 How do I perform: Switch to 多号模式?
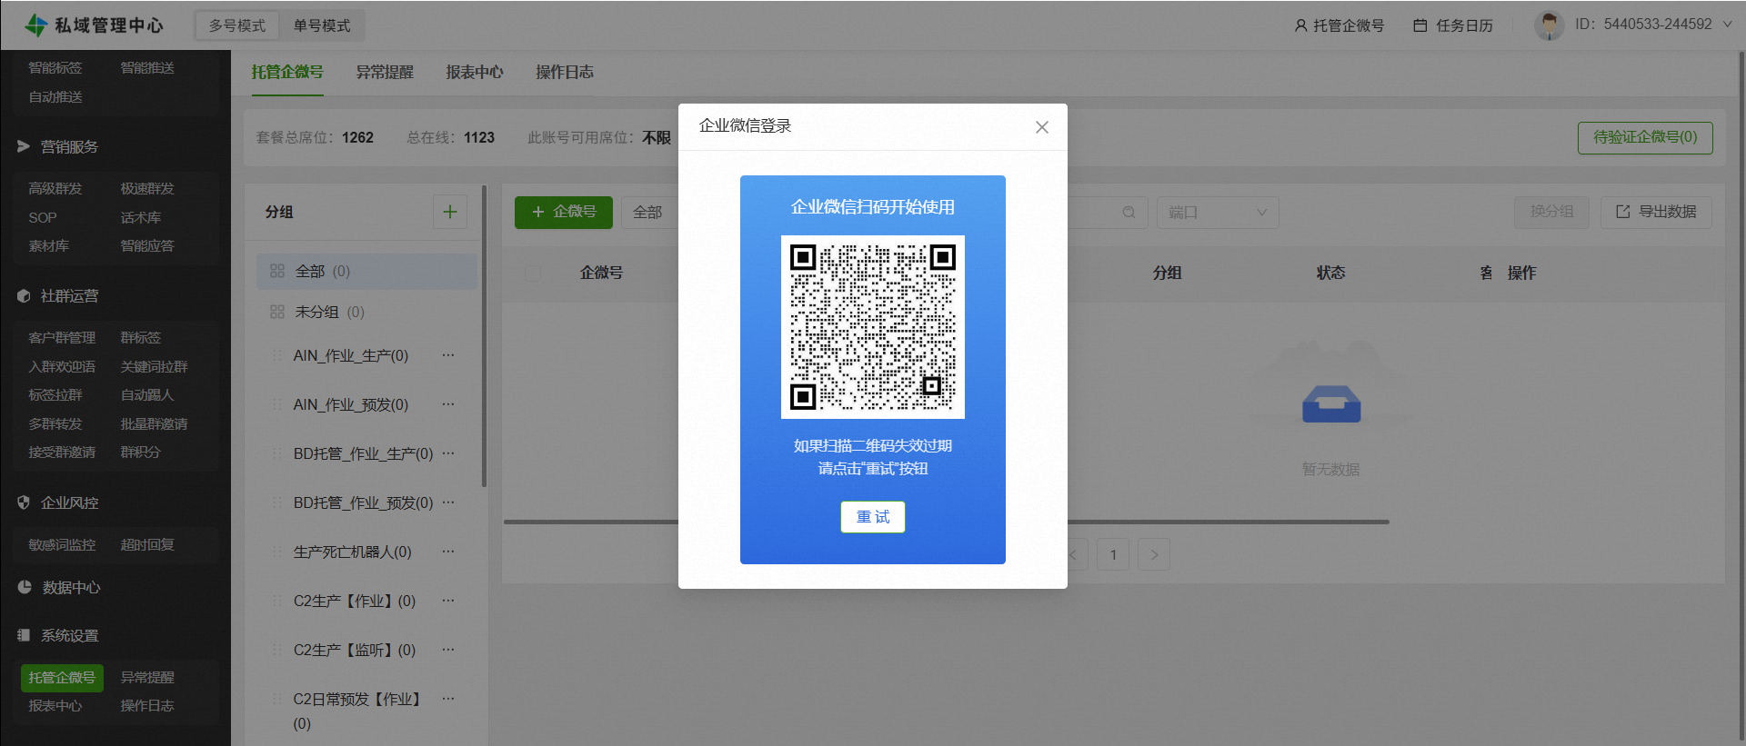coord(237,25)
